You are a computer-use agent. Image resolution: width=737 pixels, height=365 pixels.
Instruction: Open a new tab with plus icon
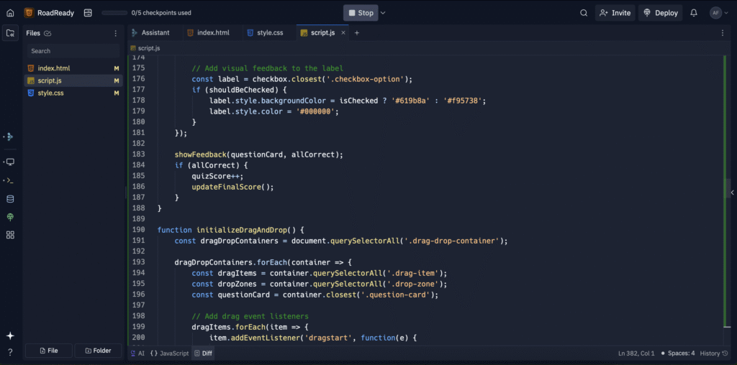[357, 33]
